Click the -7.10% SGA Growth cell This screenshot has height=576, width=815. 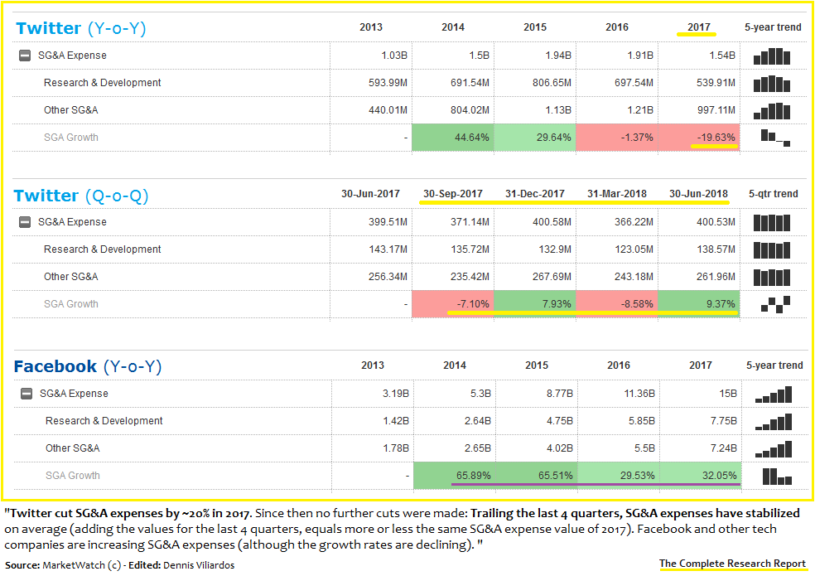[453, 304]
